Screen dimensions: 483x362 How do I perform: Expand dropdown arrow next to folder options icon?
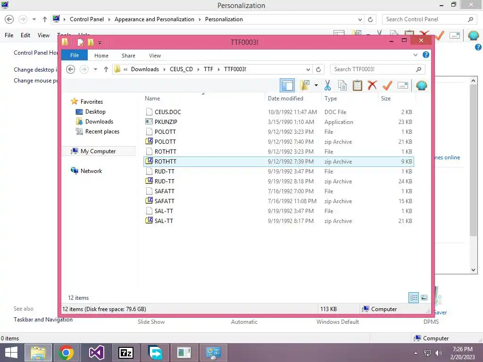[316, 85]
